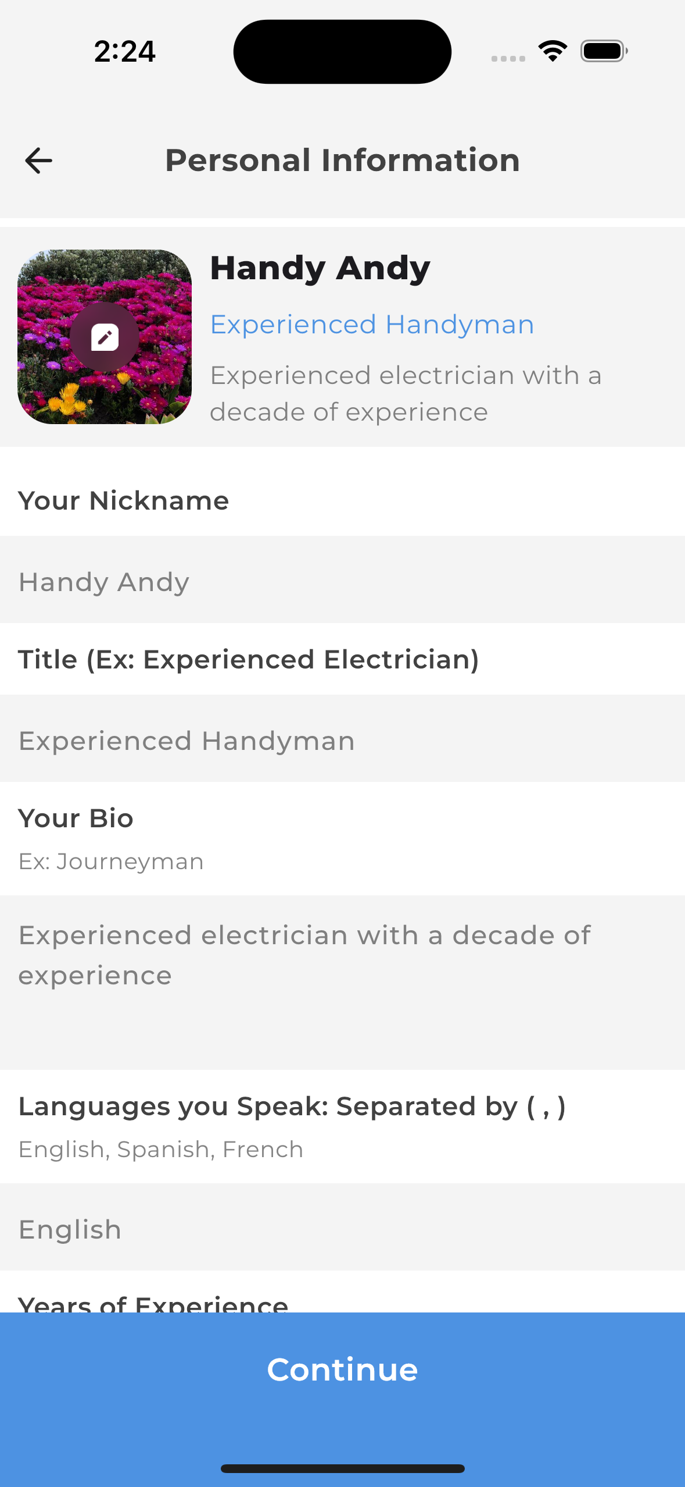Tap the home indicator bar
This screenshot has height=1487, width=685.
[x=342, y=1468]
